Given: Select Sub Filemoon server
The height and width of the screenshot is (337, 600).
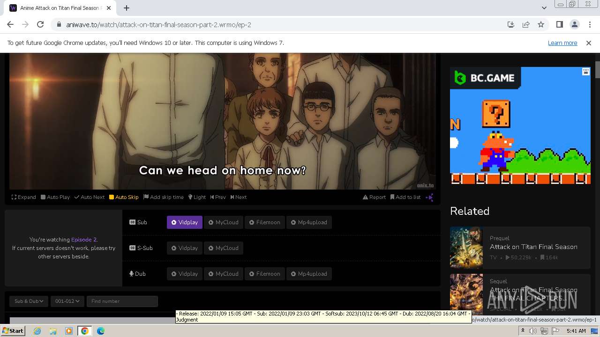Looking at the screenshot, I should 264,222.
